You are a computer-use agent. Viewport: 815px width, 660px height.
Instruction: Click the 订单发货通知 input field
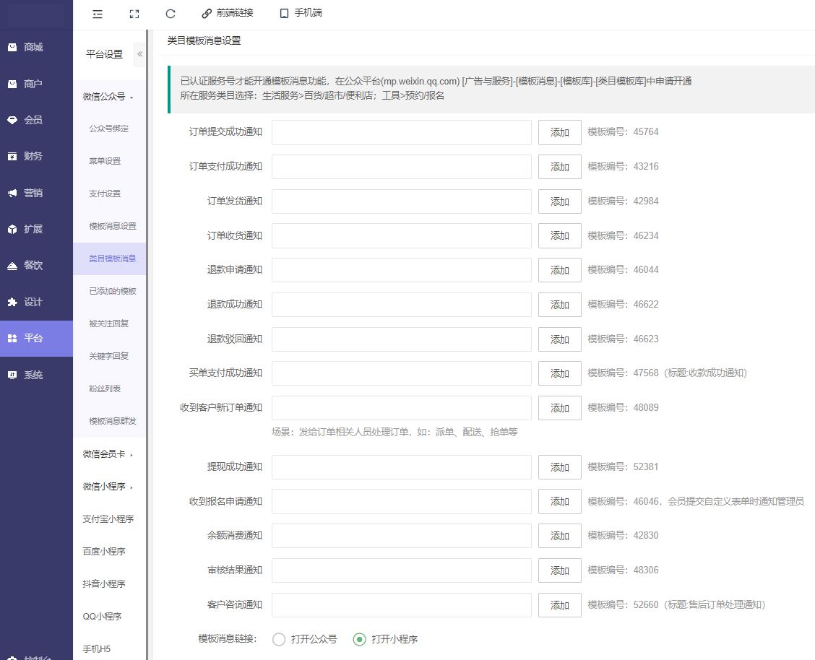coord(402,201)
